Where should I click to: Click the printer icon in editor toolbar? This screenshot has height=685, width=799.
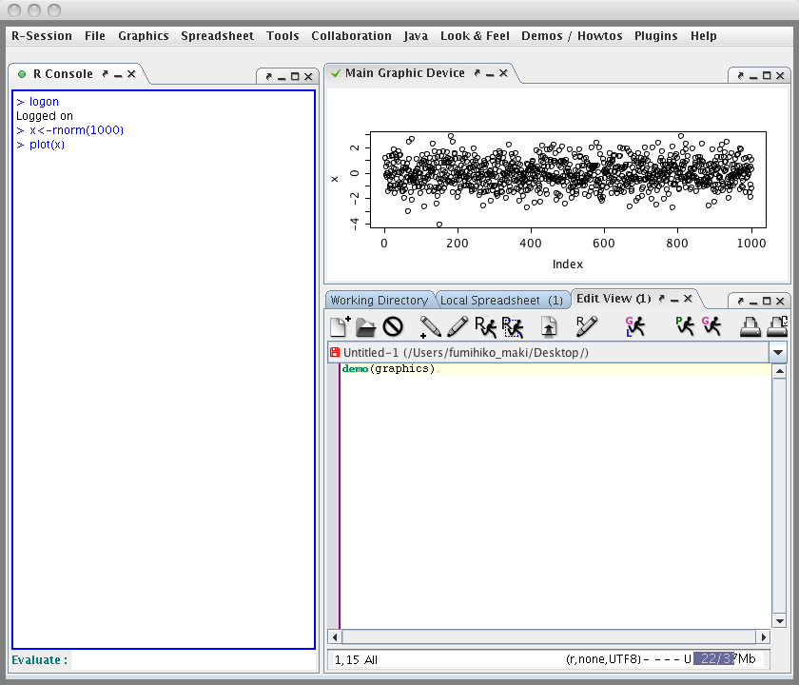pos(751,327)
